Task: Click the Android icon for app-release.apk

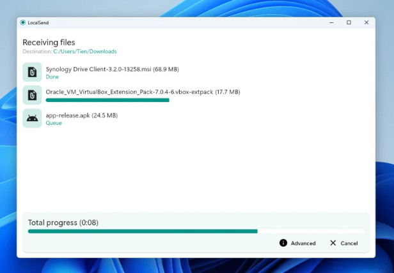Action: pyautogui.click(x=32, y=118)
